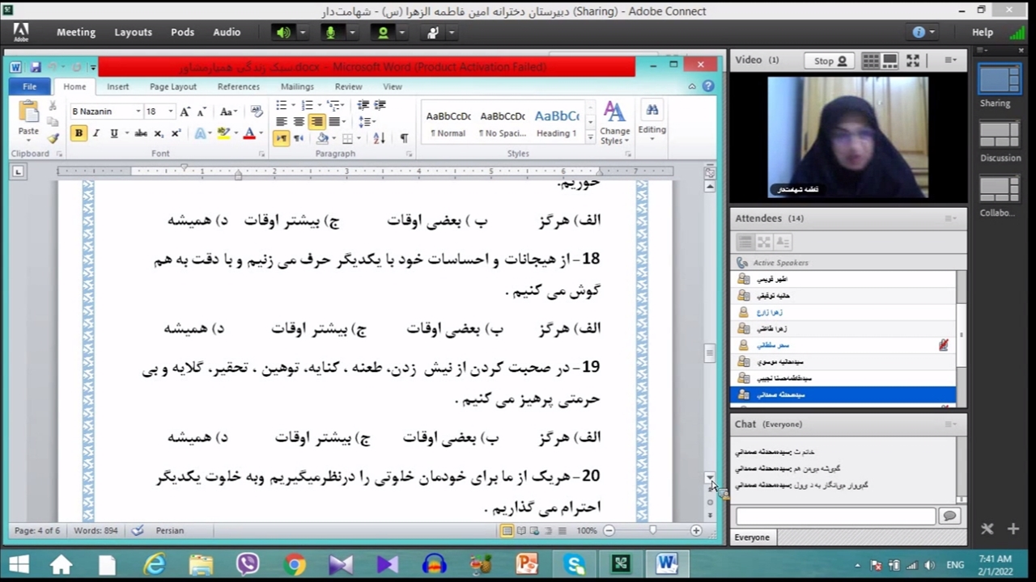The image size is (1036, 582).
Task: Toggle the speaker audio icon
Action: click(283, 32)
